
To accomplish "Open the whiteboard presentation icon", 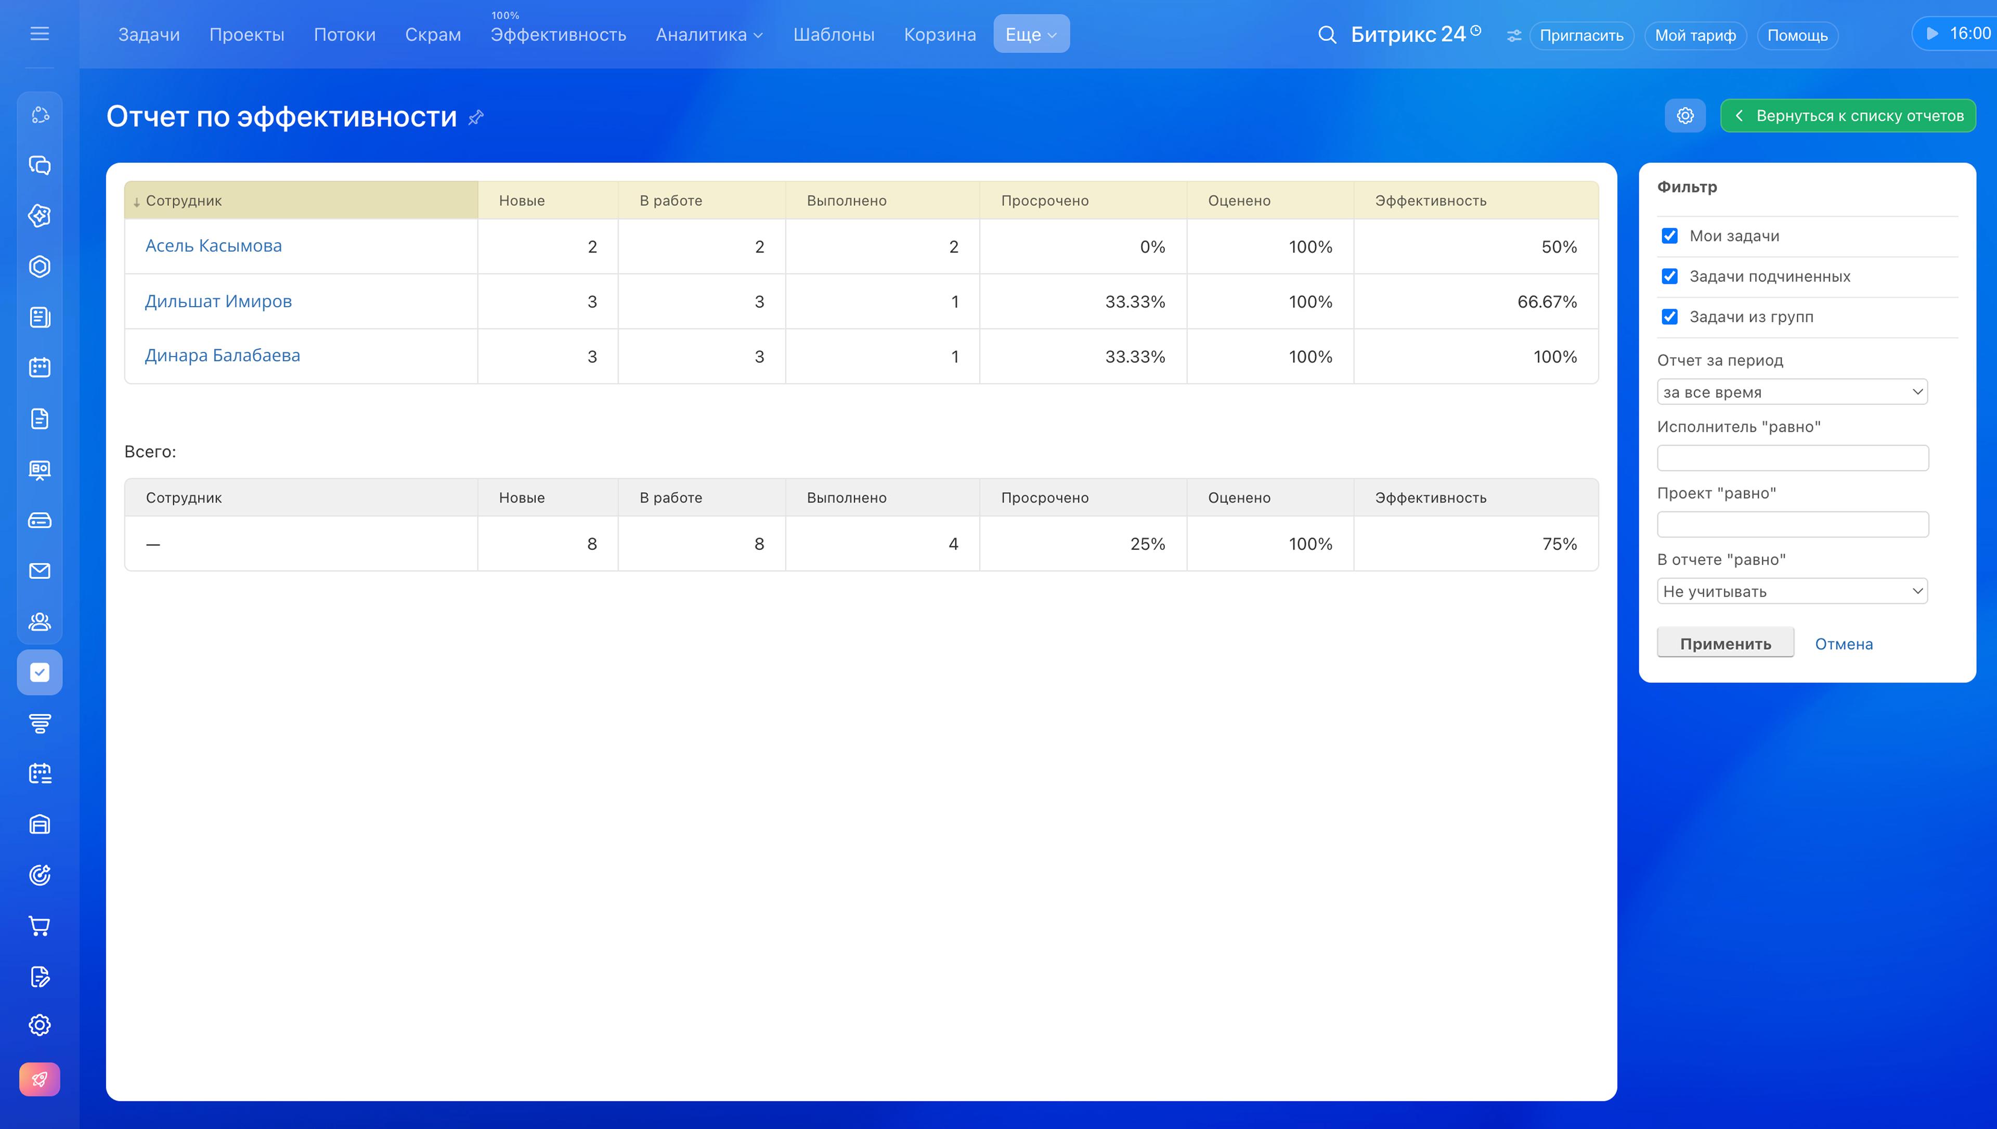I will 40,470.
